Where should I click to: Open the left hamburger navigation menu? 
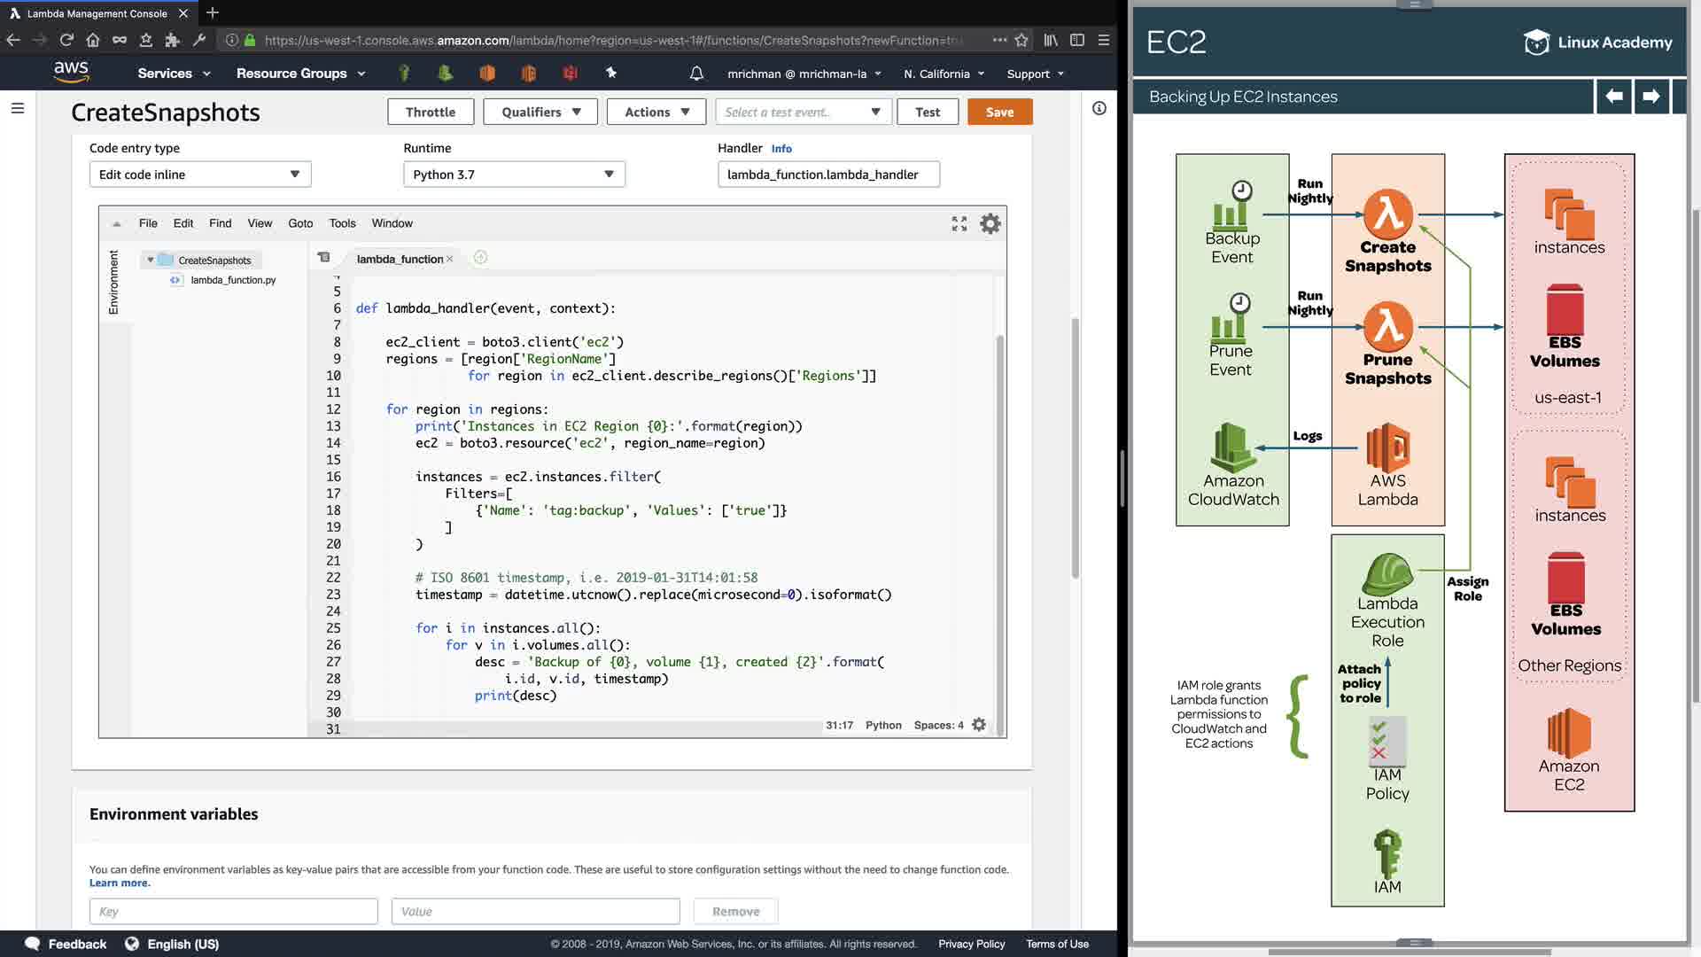[18, 108]
